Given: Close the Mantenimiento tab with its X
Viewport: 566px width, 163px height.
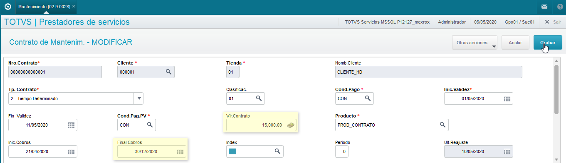Looking at the screenshot, I should click(74, 7).
